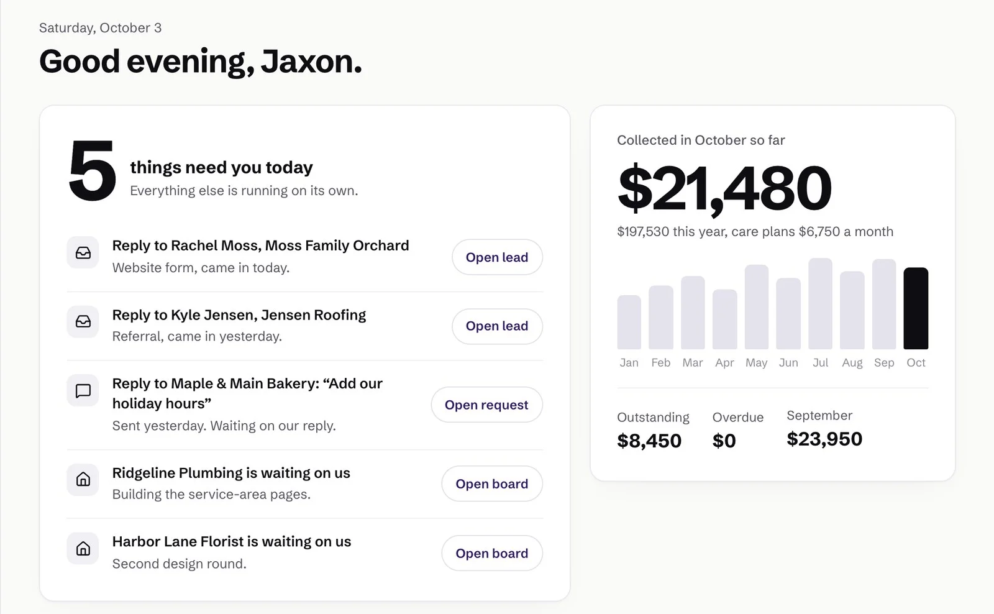This screenshot has width=994, height=614.
Task: Click the $21,480 collected amount
Action: [724, 188]
